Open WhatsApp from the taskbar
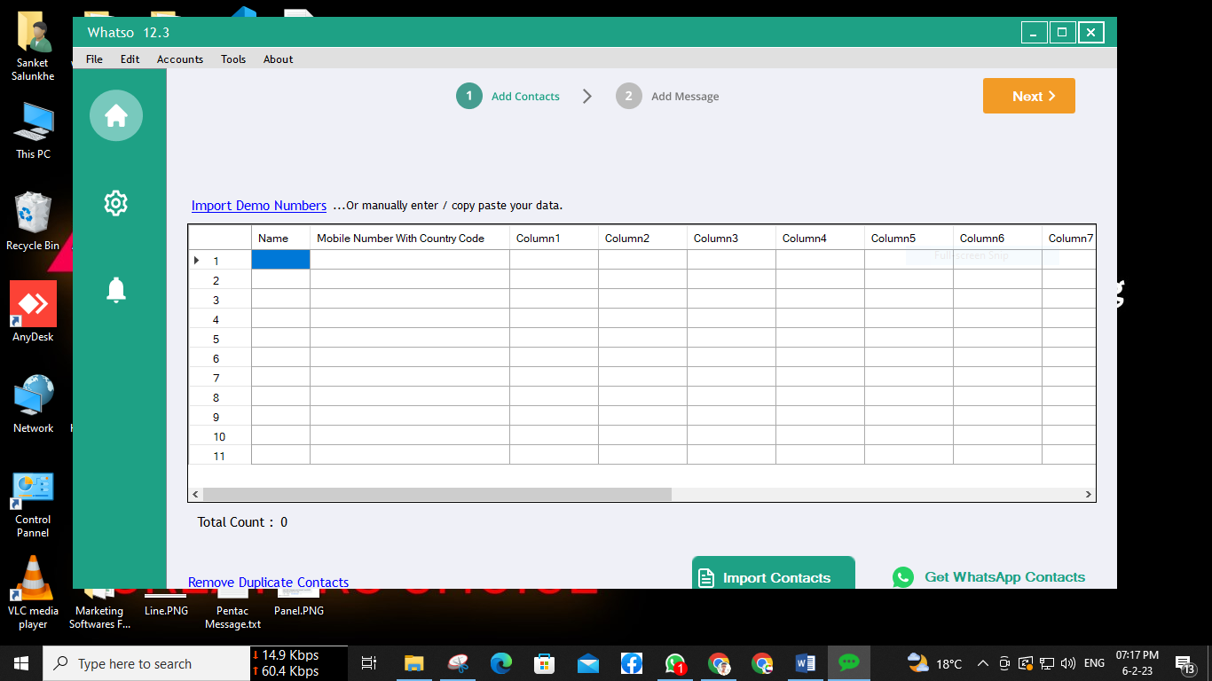This screenshot has width=1212, height=681. (675, 663)
